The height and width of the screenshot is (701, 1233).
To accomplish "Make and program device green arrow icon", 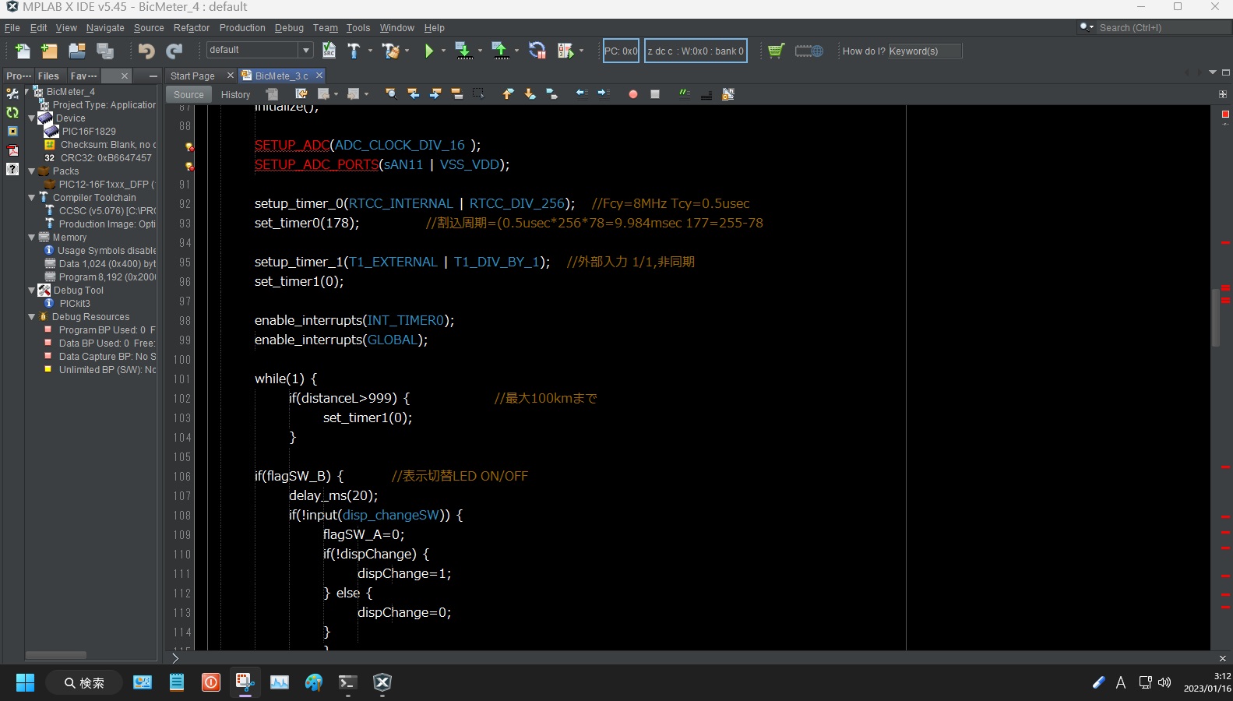I will click(x=463, y=51).
